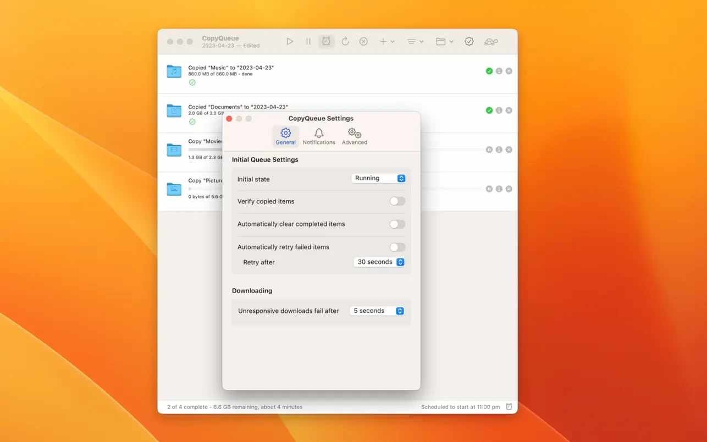This screenshot has height=442, width=707.
Task: Enable the Verify copied items switch
Action: (397, 201)
